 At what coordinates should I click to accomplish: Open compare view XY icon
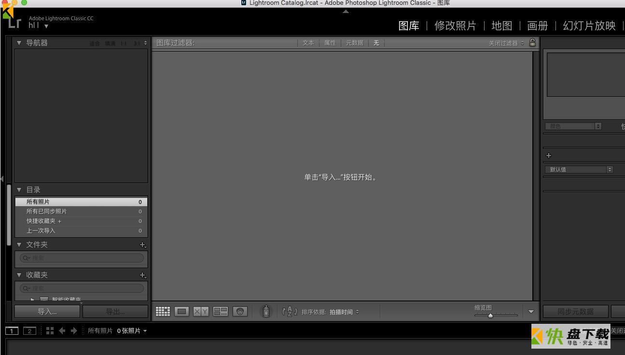(x=201, y=312)
